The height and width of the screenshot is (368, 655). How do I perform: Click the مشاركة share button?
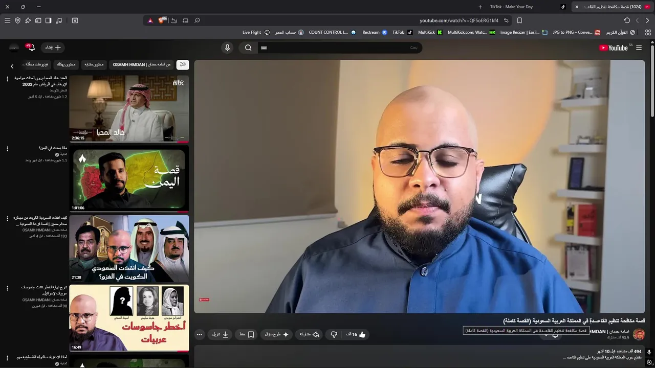click(309, 334)
